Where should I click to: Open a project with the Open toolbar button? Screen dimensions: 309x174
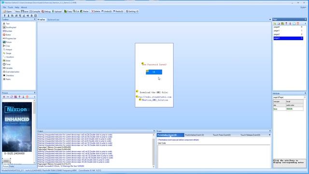click(8, 12)
